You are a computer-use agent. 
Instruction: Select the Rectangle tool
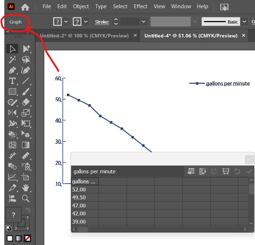pos(12,92)
